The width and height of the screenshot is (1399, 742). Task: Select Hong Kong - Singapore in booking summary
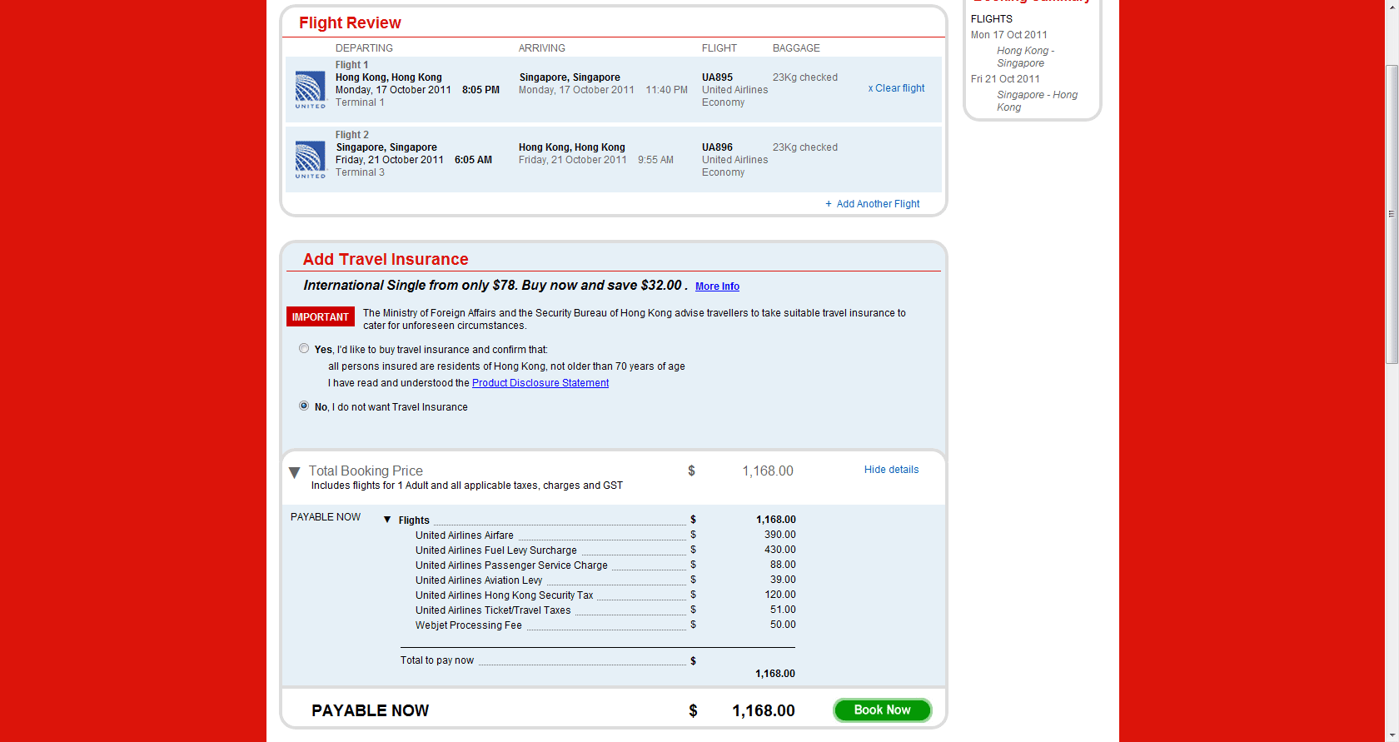click(1025, 57)
